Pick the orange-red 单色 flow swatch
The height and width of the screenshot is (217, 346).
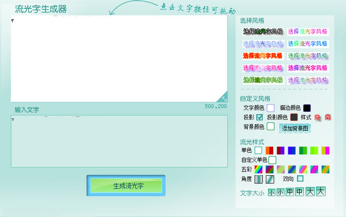tap(269, 150)
